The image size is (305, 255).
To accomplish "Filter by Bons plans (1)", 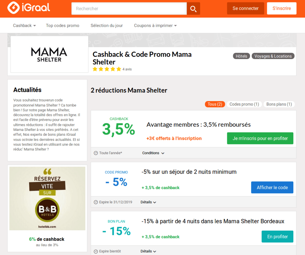I will pos(279,104).
